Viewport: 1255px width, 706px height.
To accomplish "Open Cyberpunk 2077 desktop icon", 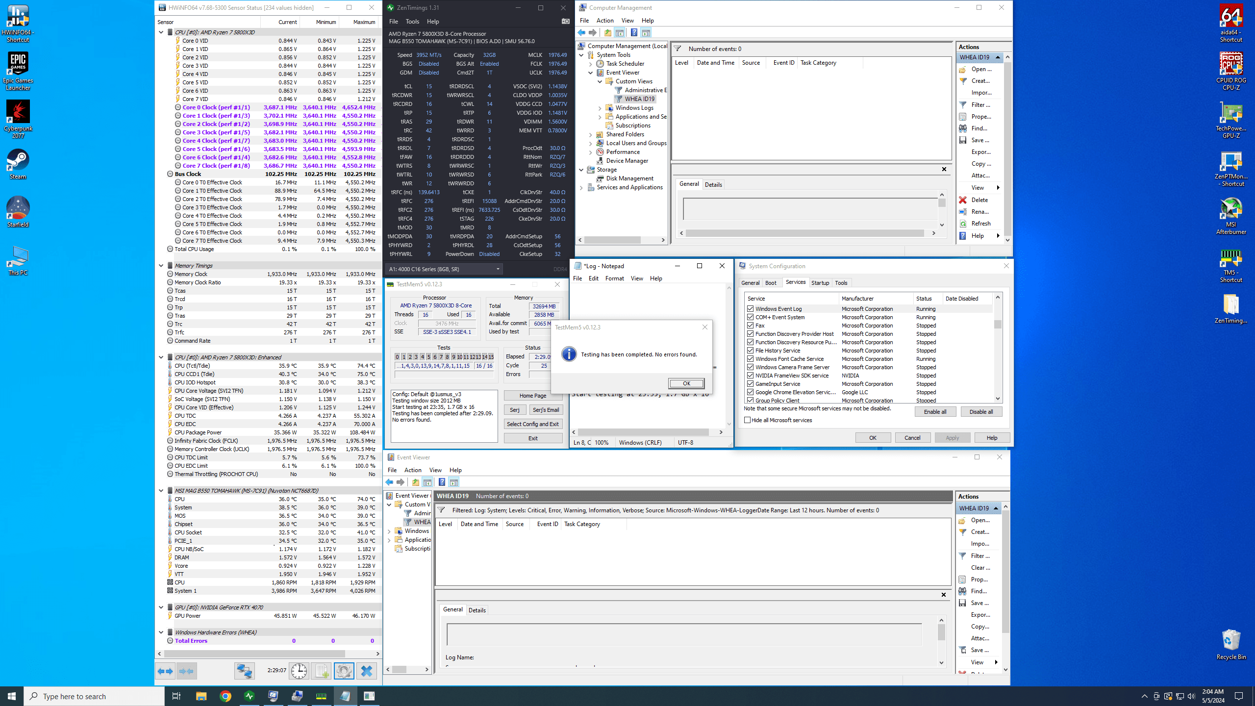I will pos(18,120).
